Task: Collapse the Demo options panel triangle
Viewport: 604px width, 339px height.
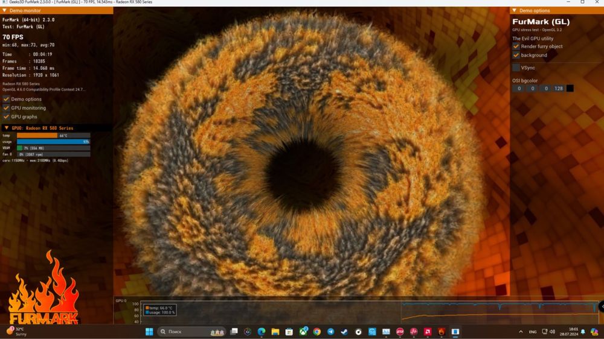Action: [x=514, y=10]
